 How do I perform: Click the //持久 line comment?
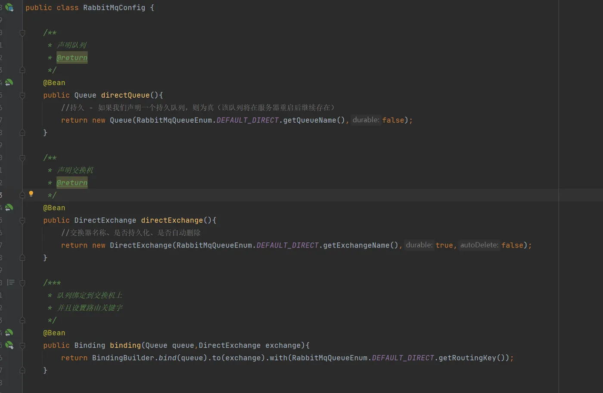tap(198, 108)
